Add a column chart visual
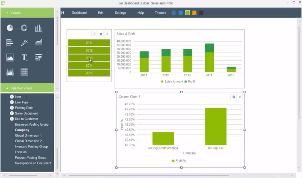The image size is (302, 178). pos(38,28)
